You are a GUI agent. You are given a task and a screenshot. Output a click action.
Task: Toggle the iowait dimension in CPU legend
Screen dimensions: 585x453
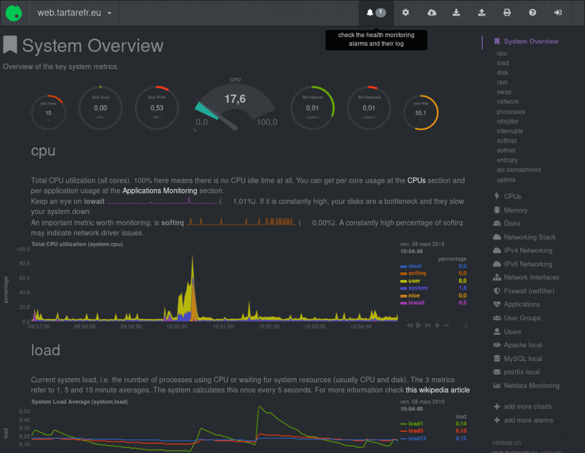click(x=416, y=303)
